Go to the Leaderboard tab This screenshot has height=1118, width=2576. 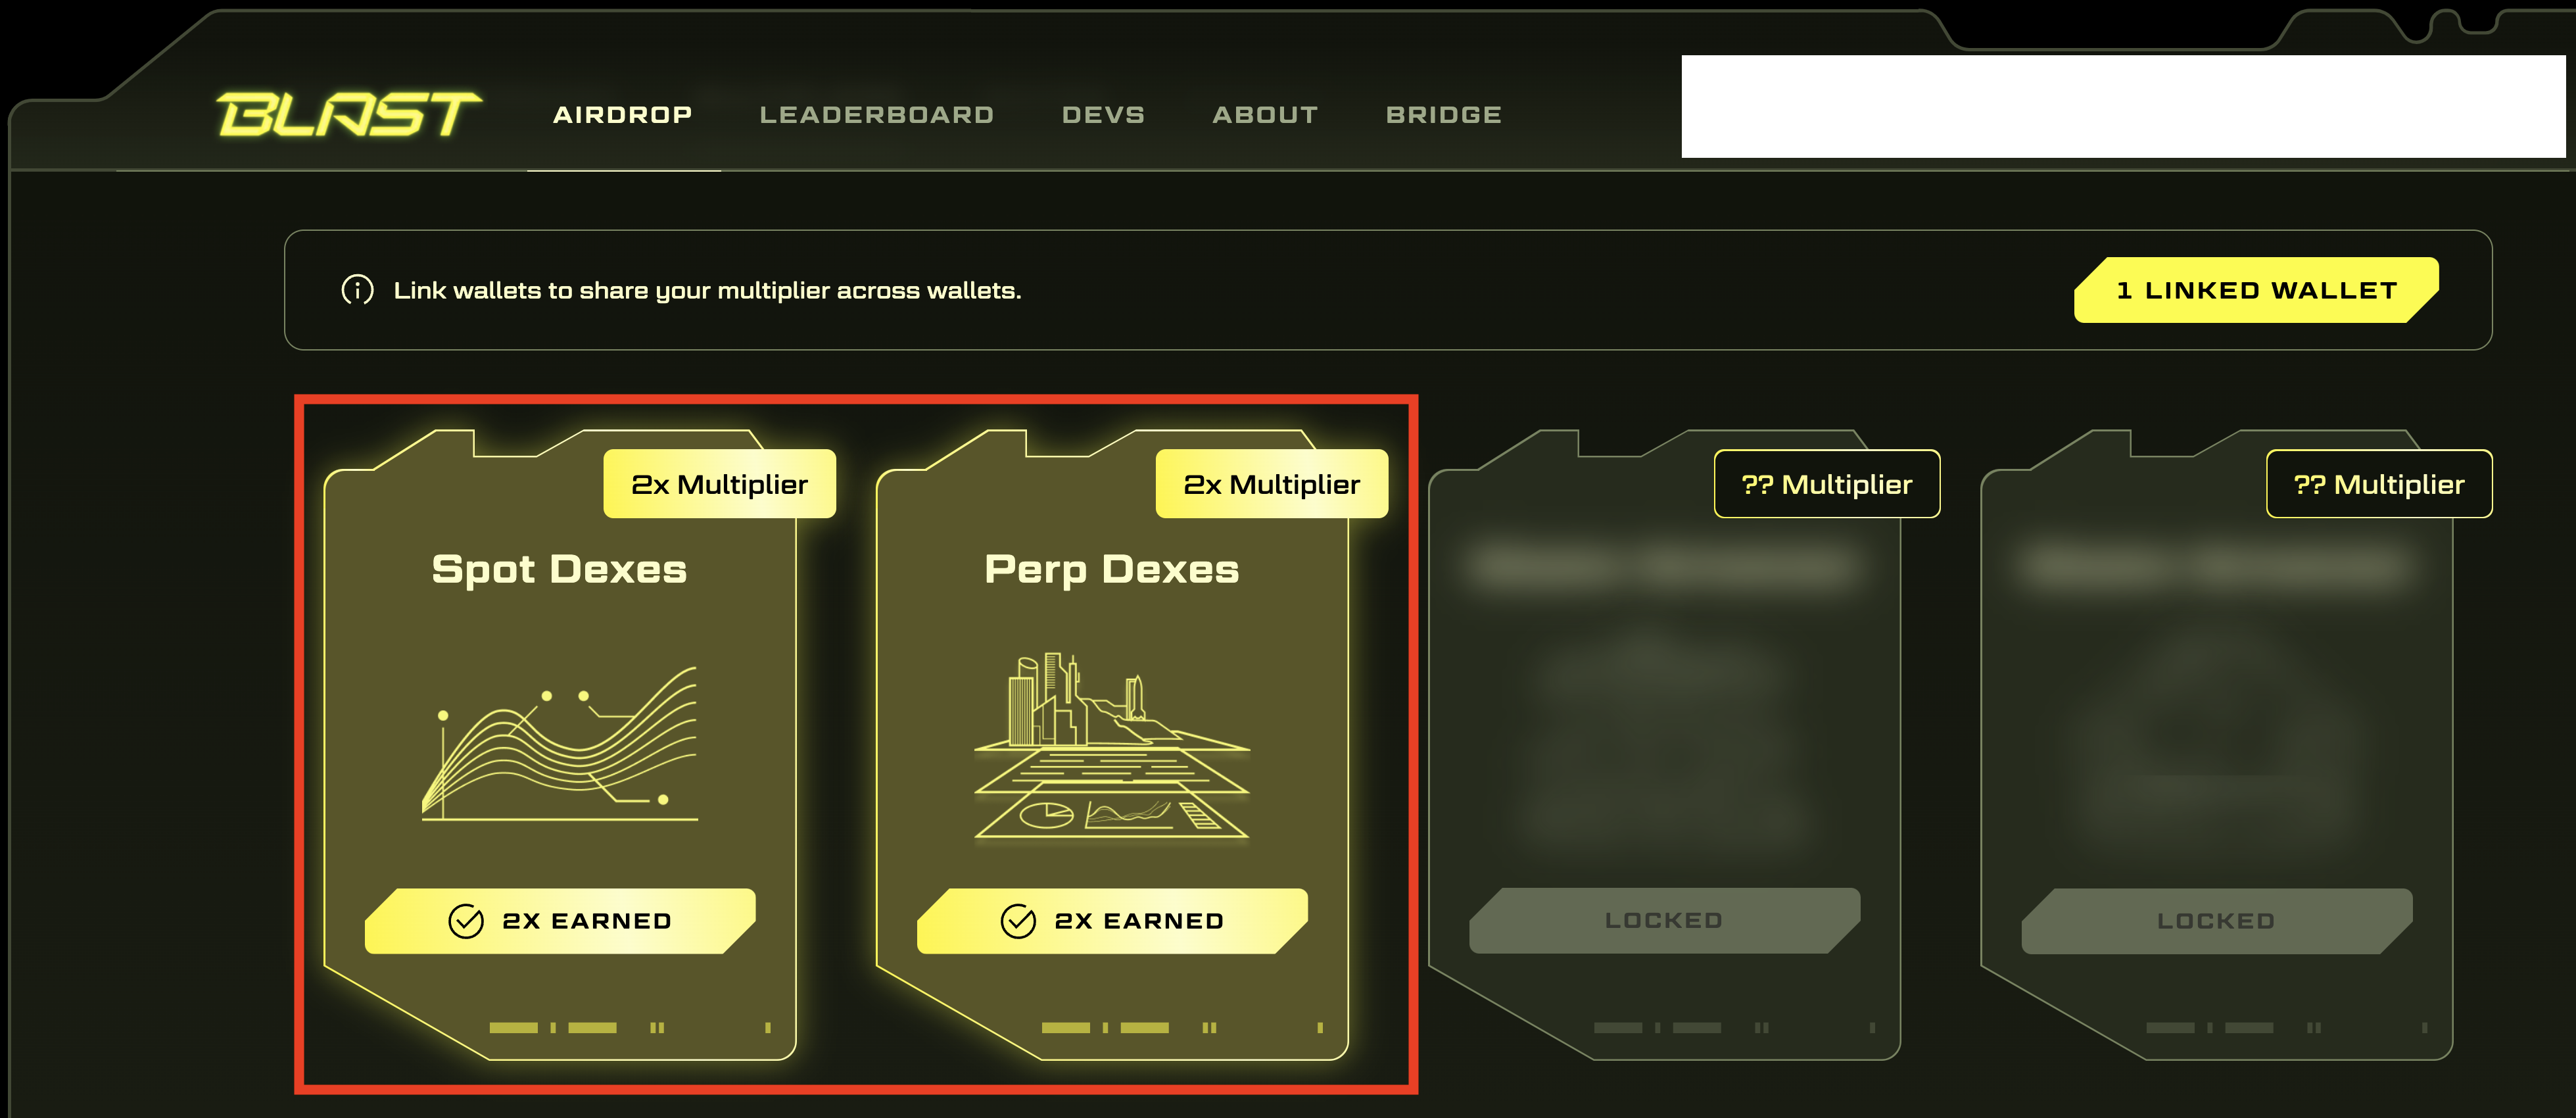(877, 115)
